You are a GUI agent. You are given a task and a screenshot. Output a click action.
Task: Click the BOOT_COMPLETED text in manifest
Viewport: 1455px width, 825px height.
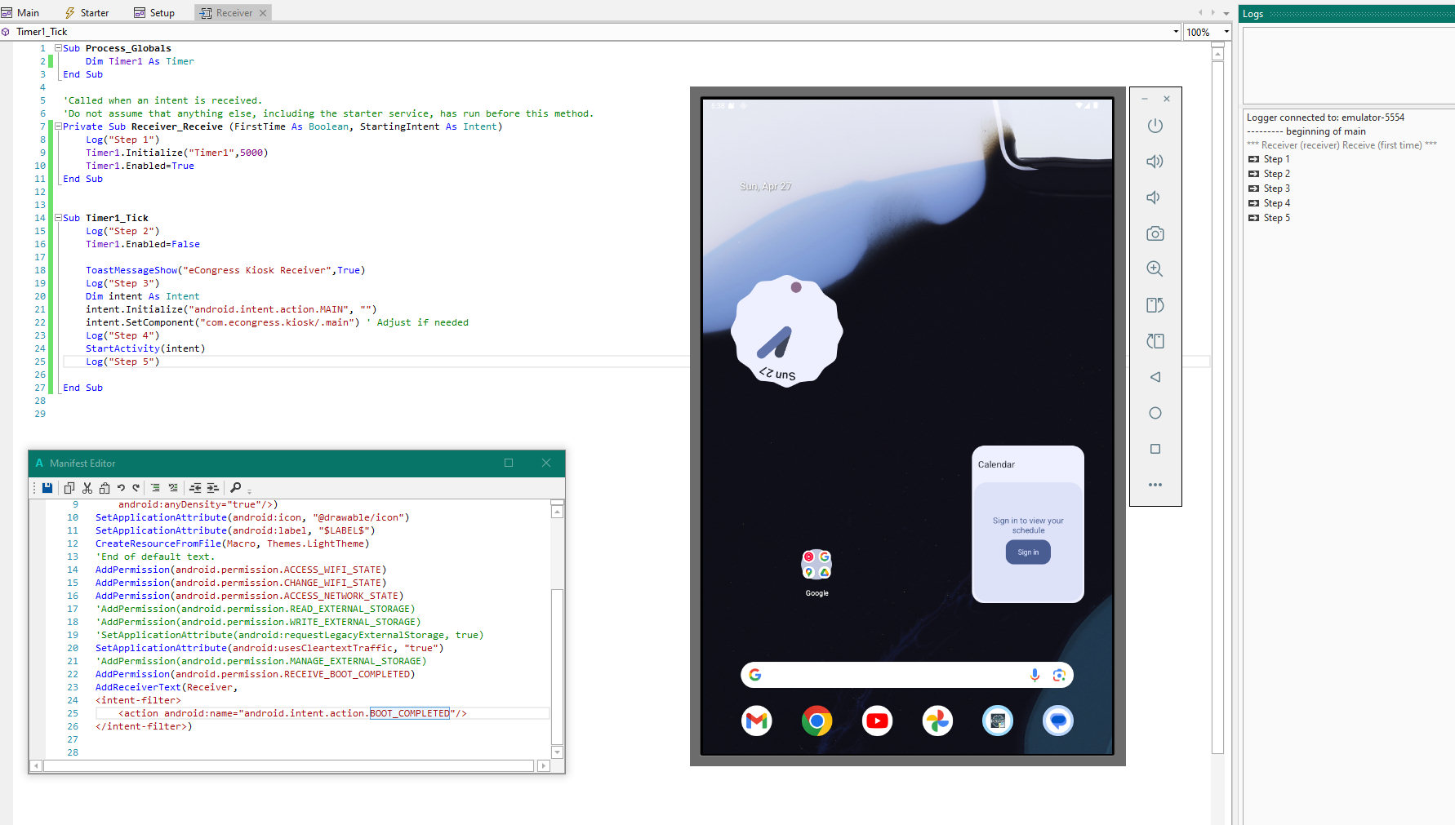[410, 713]
